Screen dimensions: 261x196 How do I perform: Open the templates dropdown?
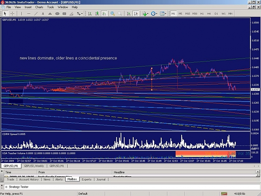tap(163, 14)
